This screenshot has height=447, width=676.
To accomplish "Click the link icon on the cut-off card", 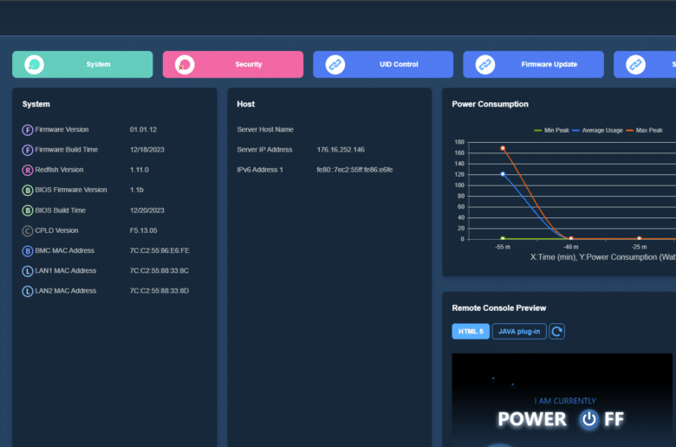I will tap(635, 65).
